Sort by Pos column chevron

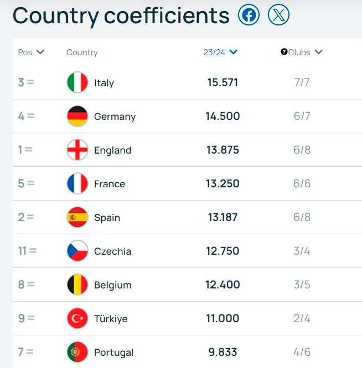pos(40,52)
